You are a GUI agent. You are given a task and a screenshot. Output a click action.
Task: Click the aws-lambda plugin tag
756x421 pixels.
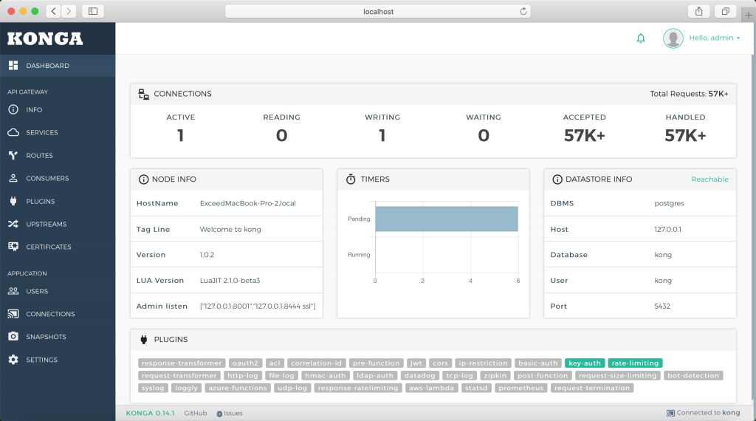[x=431, y=388]
